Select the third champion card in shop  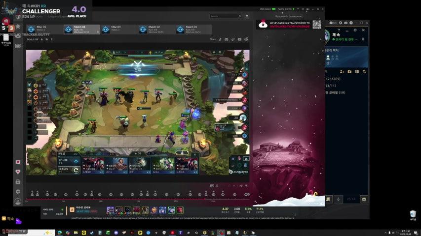140,166
